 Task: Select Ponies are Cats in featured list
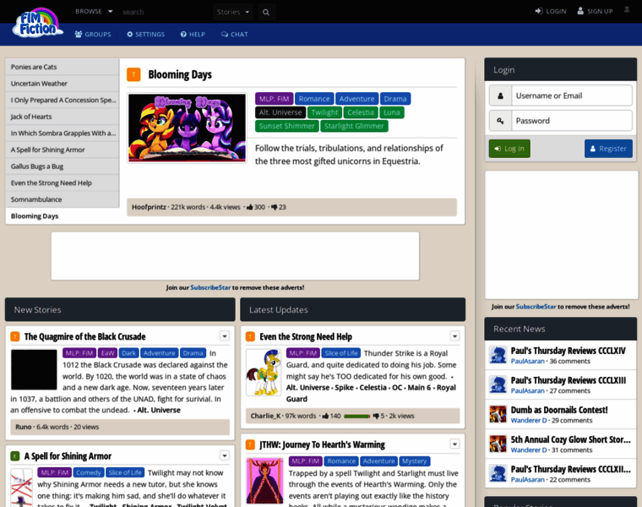tap(63, 67)
